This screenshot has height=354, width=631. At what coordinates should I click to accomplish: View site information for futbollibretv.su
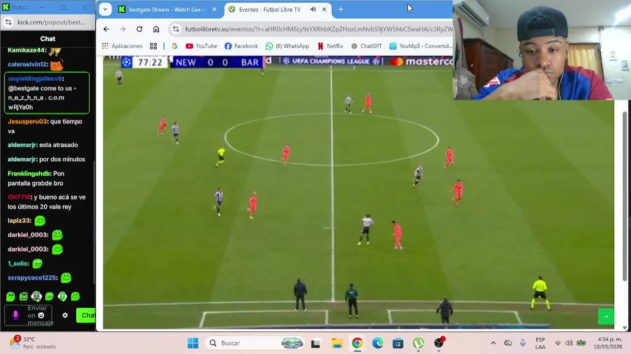pyautogui.click(x=176, y=29)
